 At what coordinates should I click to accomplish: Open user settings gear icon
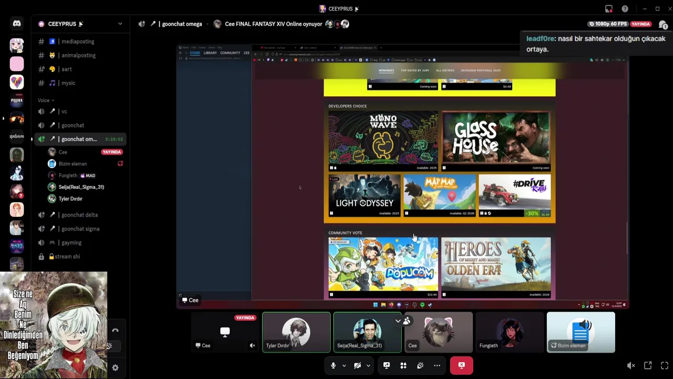point(115,368)
